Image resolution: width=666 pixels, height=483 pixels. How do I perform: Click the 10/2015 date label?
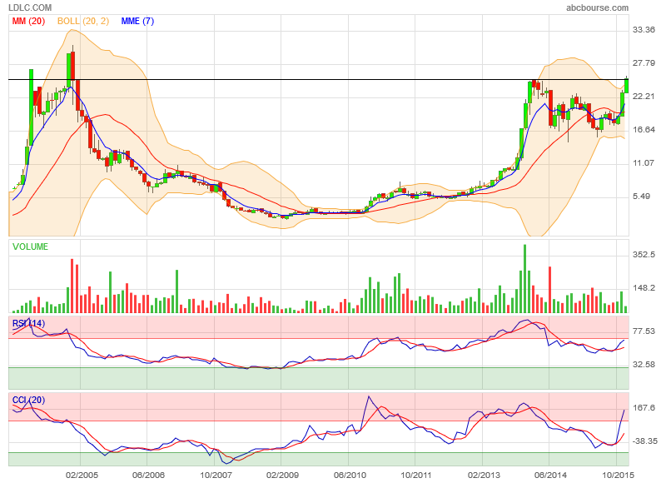point(617,475)
